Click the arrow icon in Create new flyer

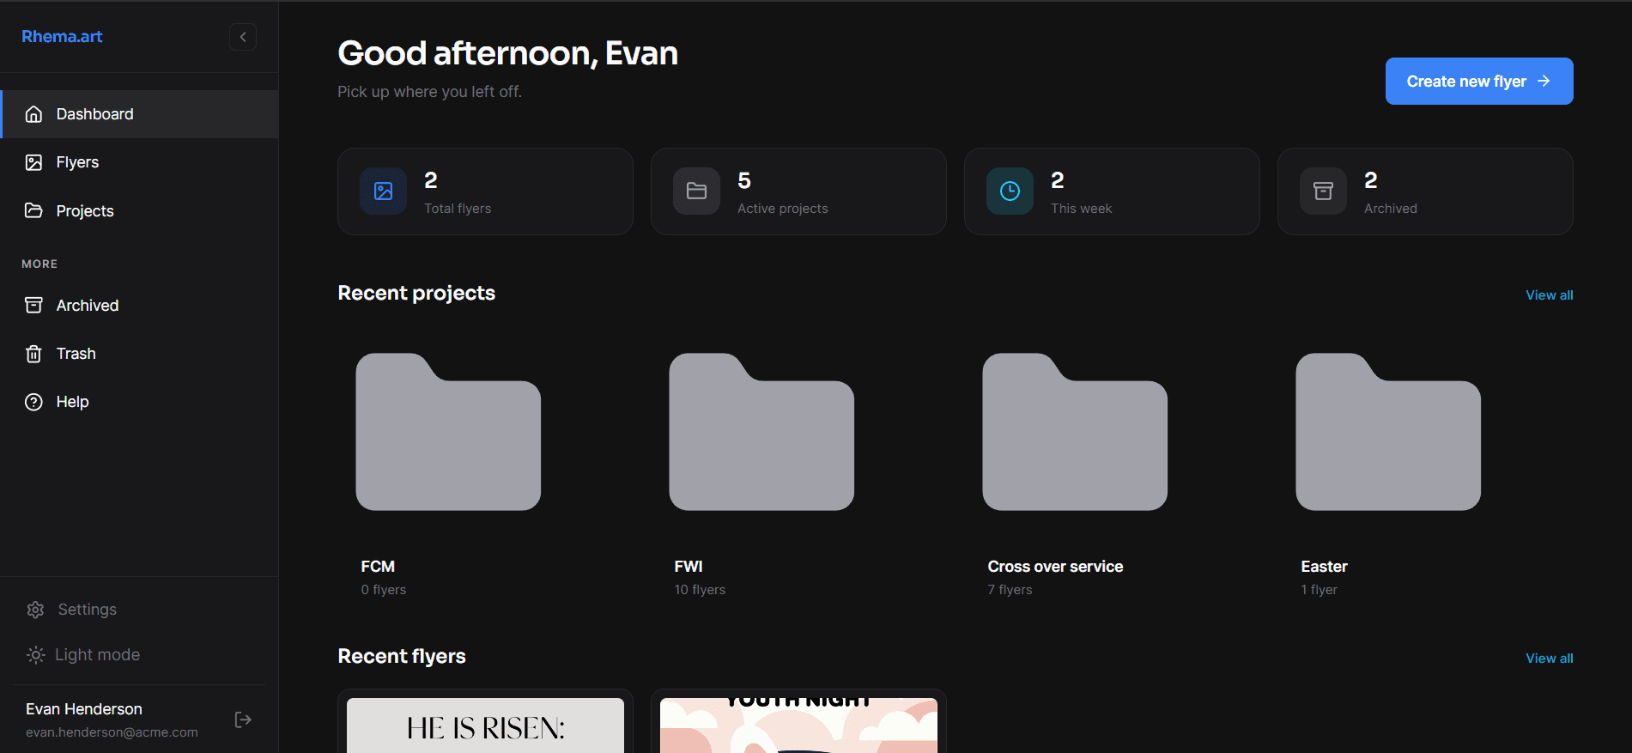pos(1544,81)
